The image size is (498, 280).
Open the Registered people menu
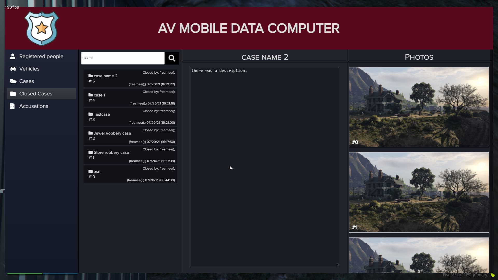coord(41,56)
